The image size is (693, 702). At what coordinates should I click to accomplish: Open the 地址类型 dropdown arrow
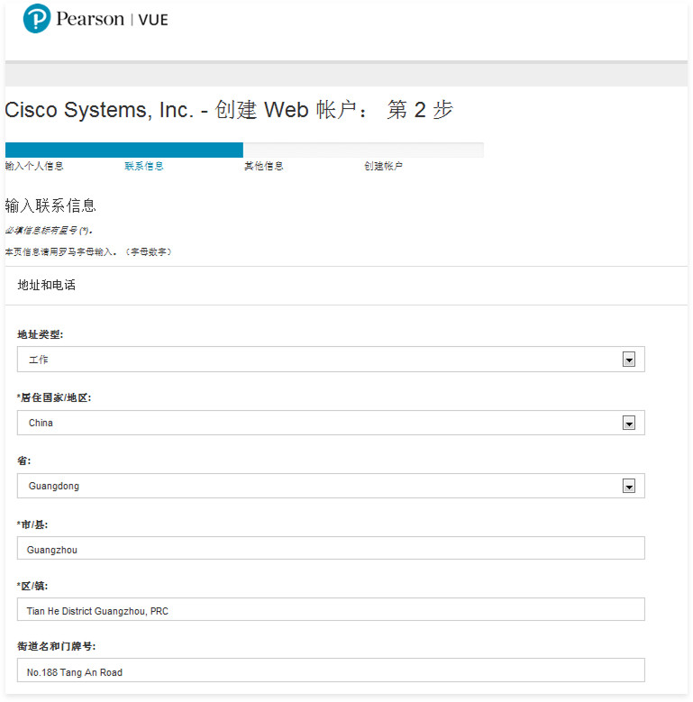tap(628, 359)
